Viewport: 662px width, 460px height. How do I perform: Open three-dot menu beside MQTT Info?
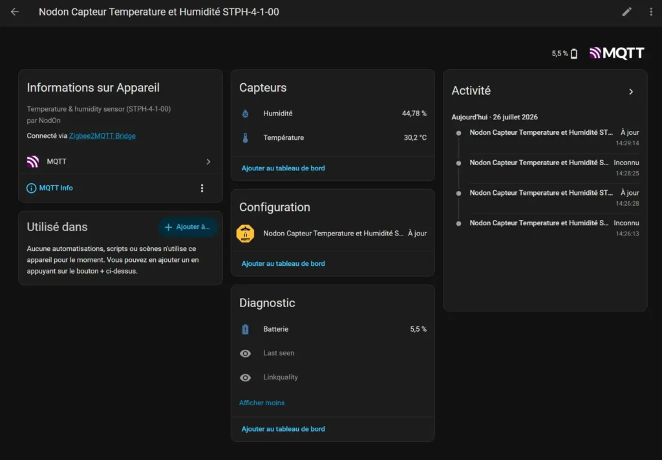202,188
